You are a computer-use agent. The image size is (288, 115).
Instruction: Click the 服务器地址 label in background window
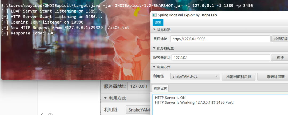[115, 86]
